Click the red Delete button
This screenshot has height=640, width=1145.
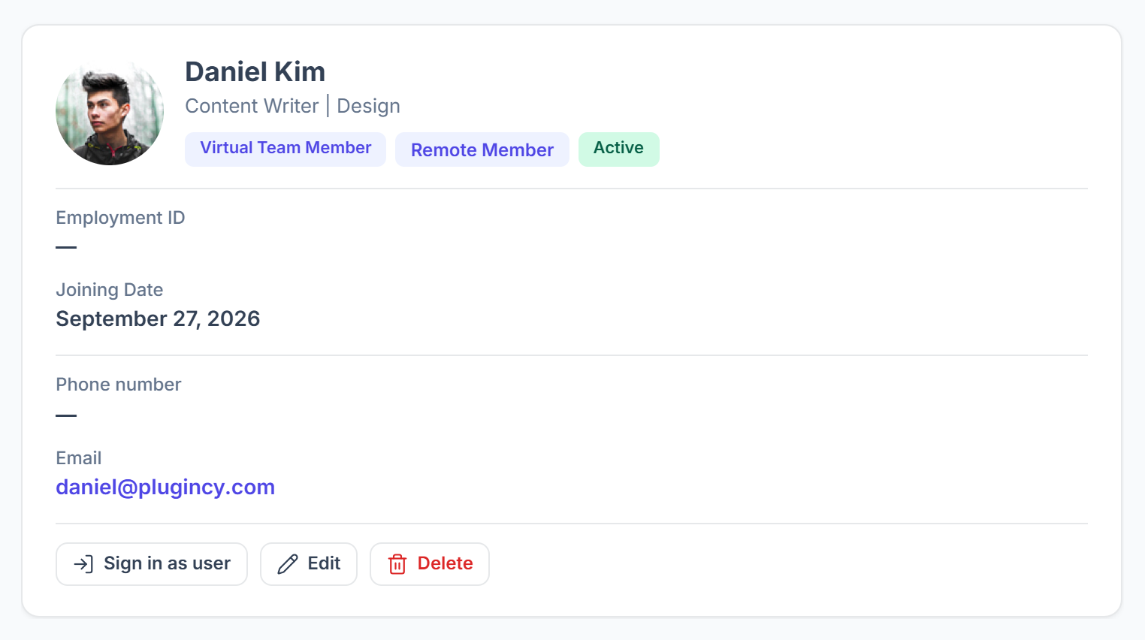click(x=430, y=564)
